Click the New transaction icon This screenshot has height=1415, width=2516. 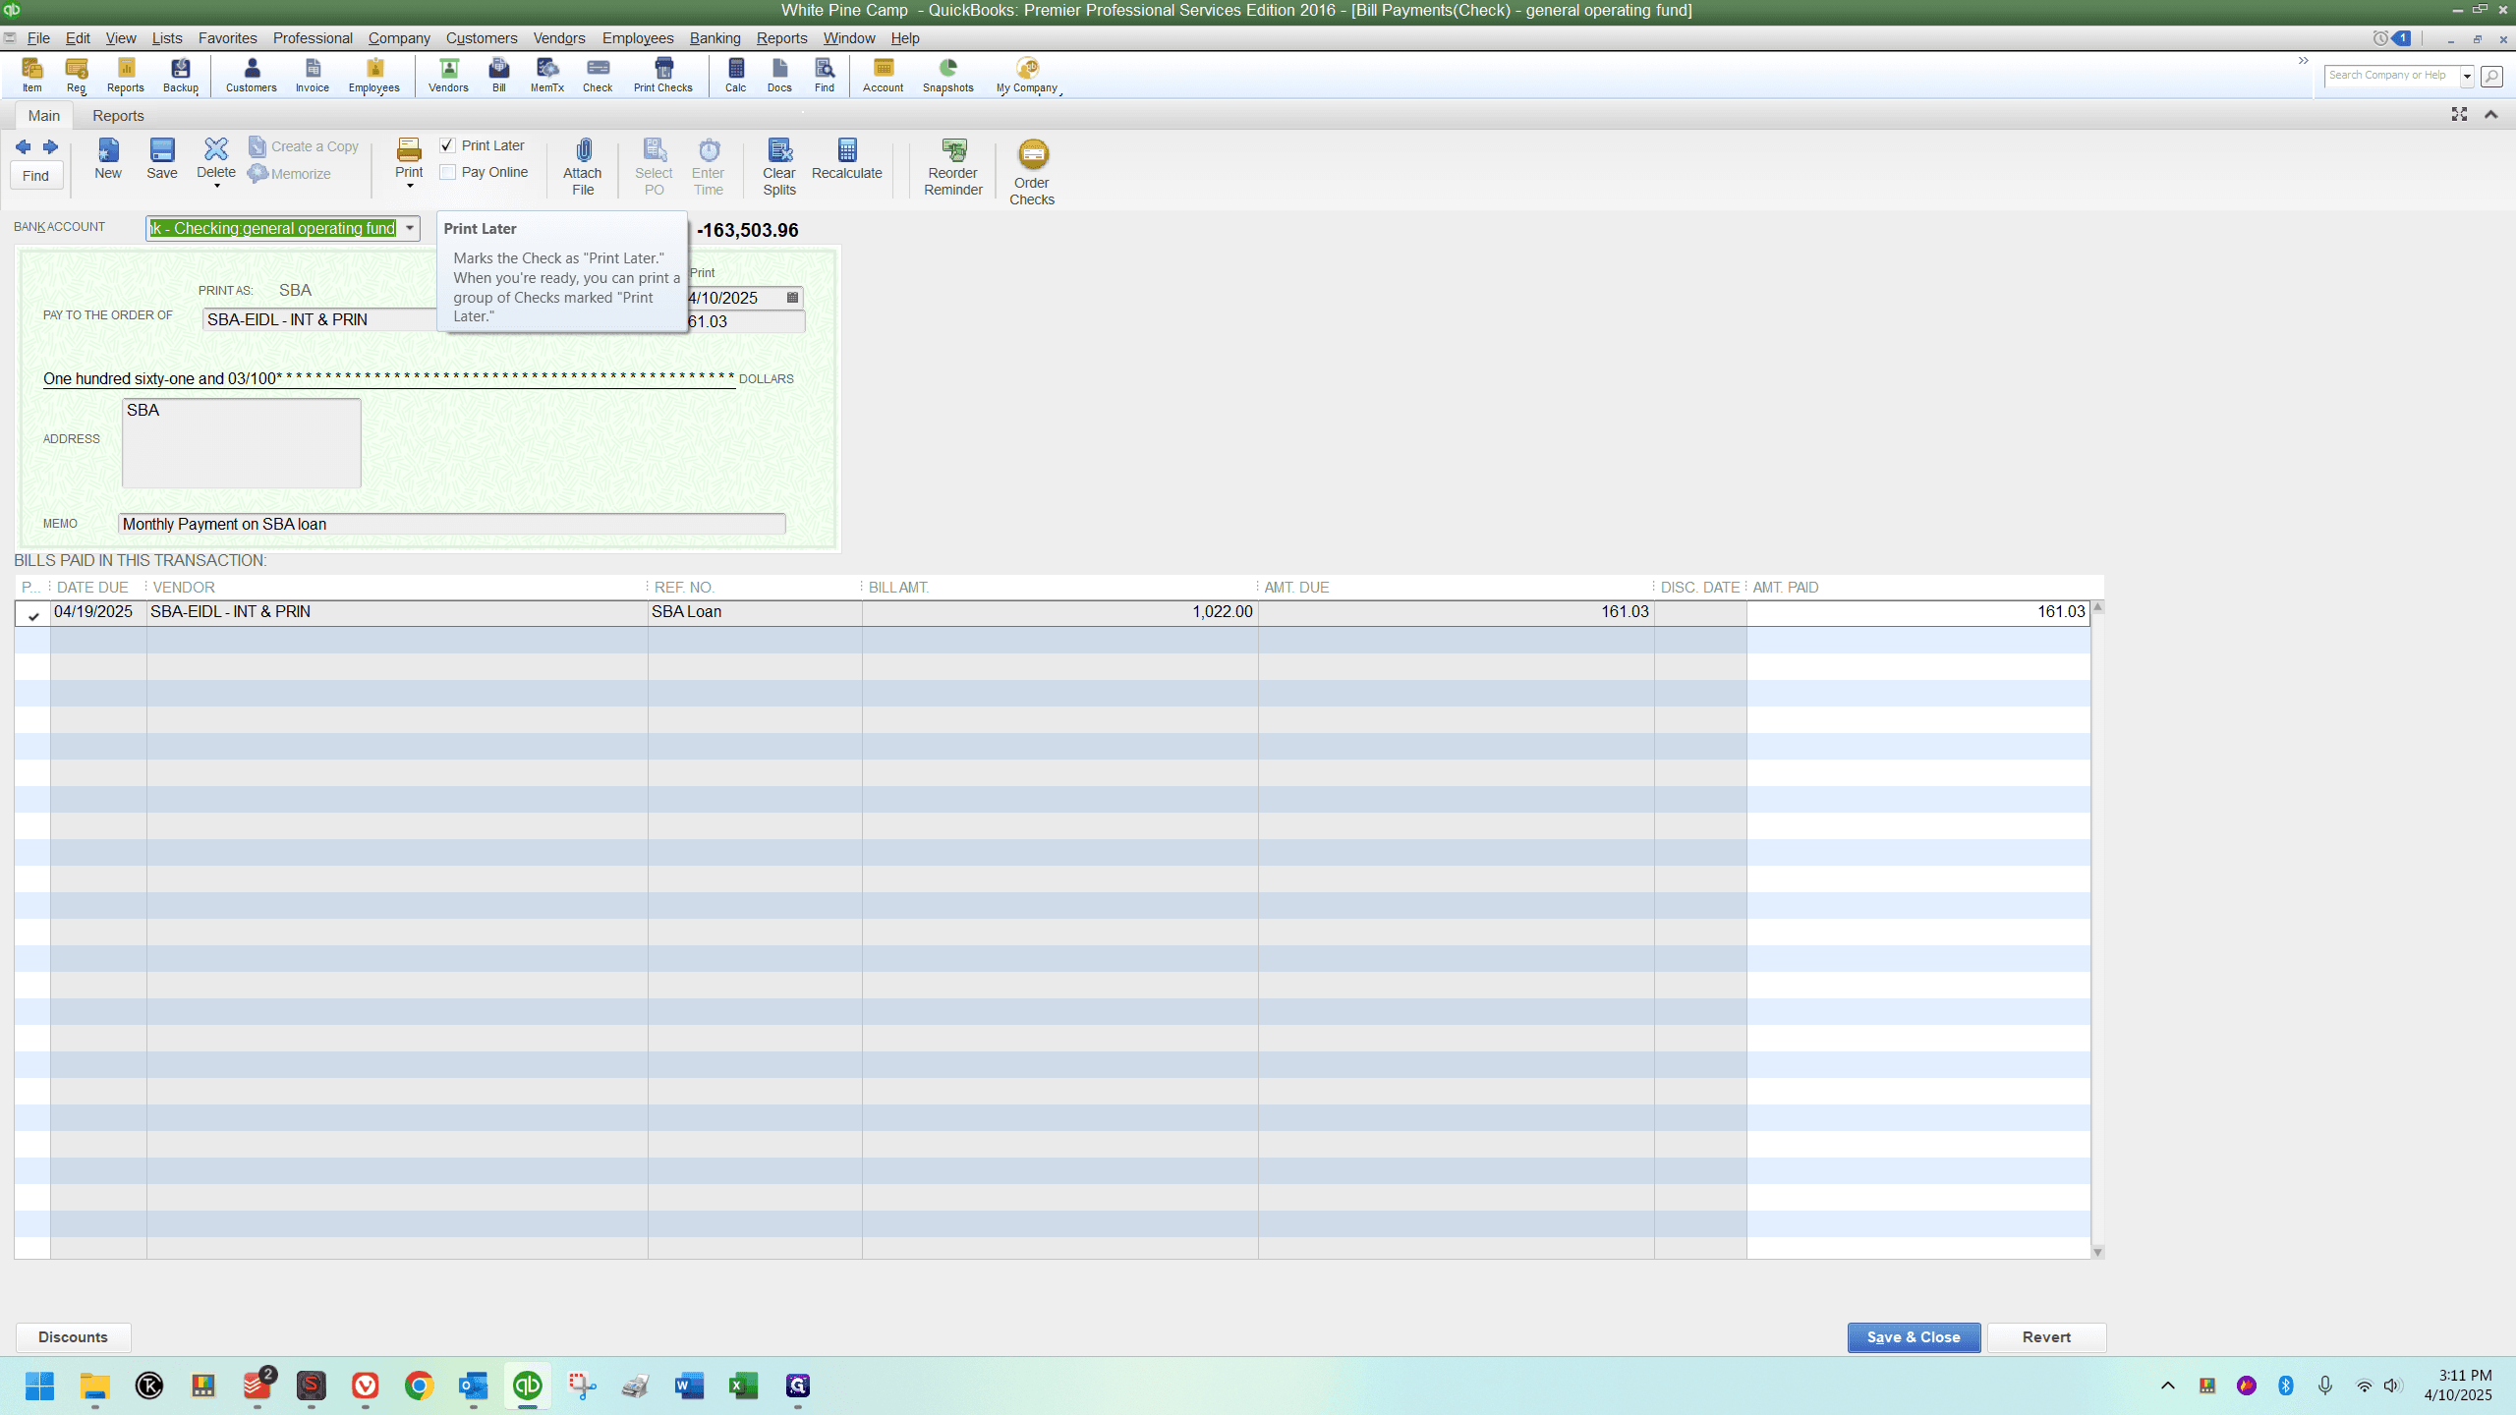pyautogui.click(x=108, y=159)
